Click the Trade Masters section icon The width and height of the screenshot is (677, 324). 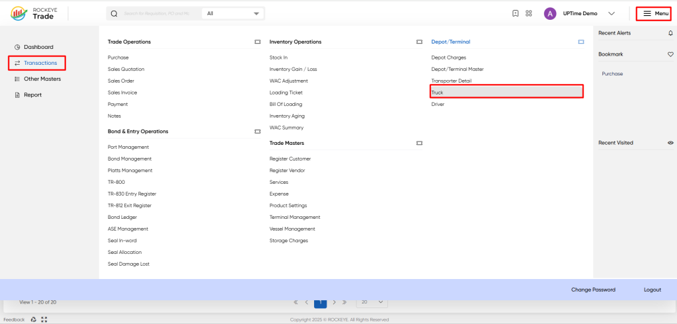point(419,143)
